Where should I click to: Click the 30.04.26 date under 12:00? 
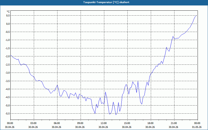pos(103,127)
